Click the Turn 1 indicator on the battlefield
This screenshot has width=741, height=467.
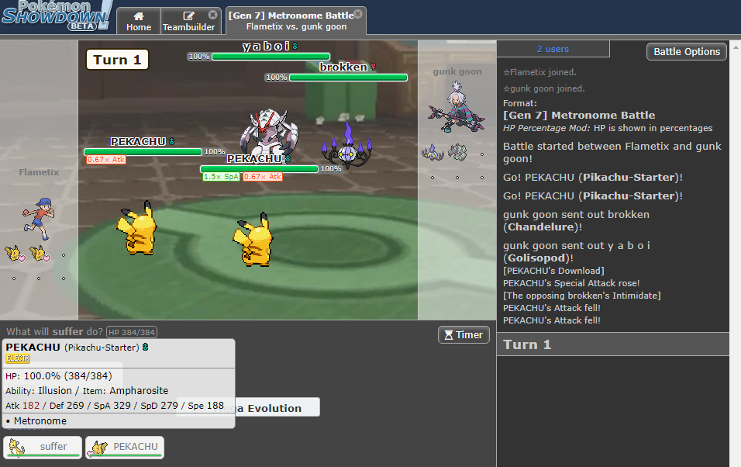[x=117, y=60]
